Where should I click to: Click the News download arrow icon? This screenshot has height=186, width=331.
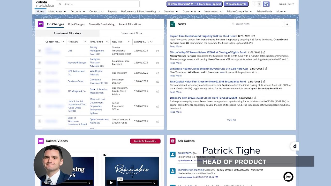pos(287,24)
